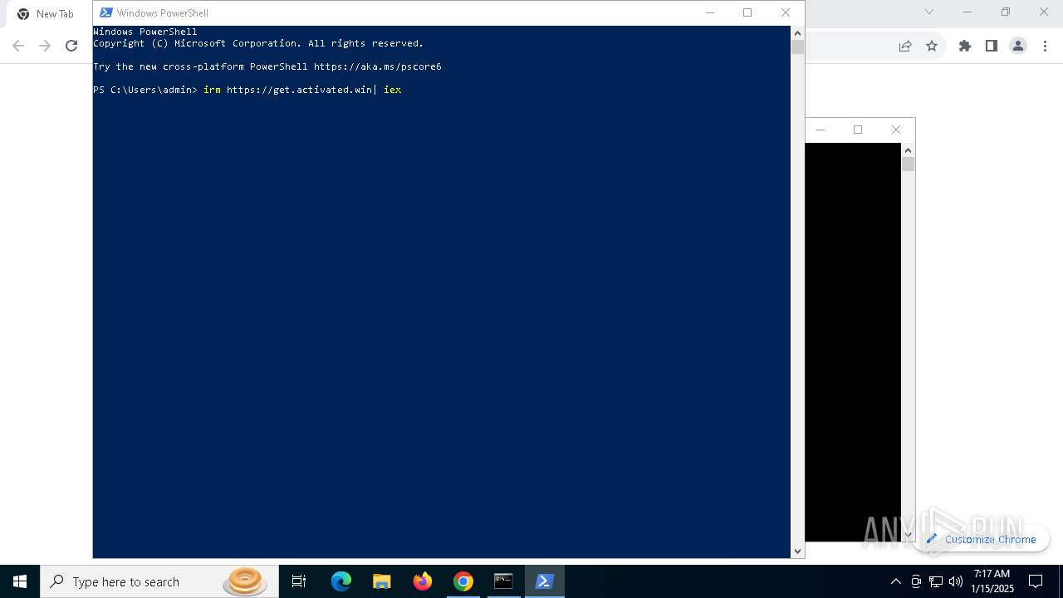Show hidden system tray icons
Image resolution: width=1063 pixels, height=598 pixels.
[x=895, y=581]
